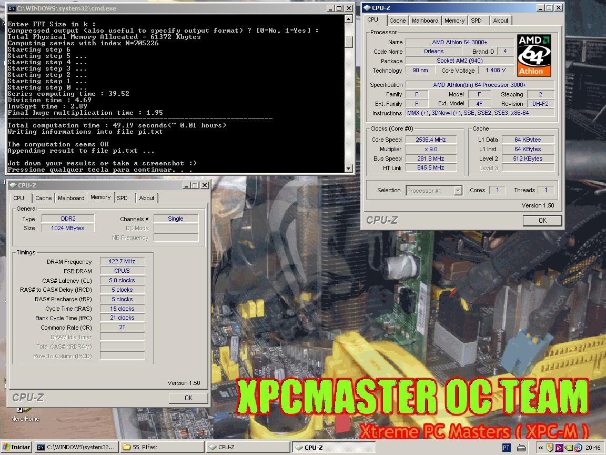This screenshot has width=606, height=455.
Task: Open the Mainboard tab in the processor CPU-Z window
Action: tap(425, 21)
